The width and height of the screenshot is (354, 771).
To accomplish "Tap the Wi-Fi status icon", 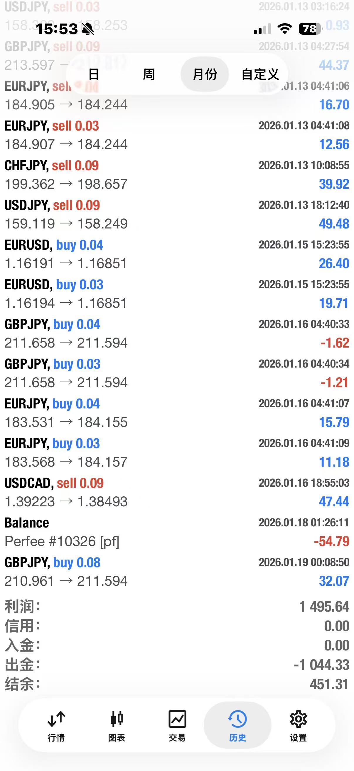I will [x=285, y=29].
